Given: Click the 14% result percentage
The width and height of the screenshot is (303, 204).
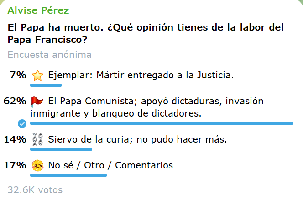Looking at the screenshot, I should click(15, 139).
